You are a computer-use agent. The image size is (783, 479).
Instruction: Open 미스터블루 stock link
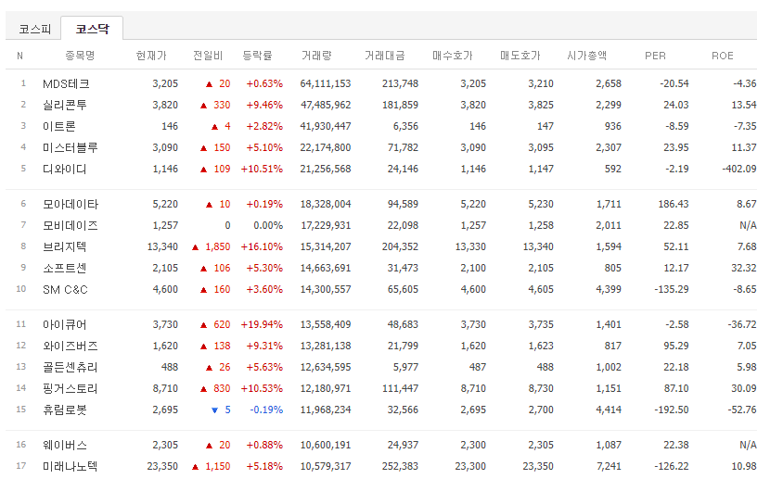(71, 147)
